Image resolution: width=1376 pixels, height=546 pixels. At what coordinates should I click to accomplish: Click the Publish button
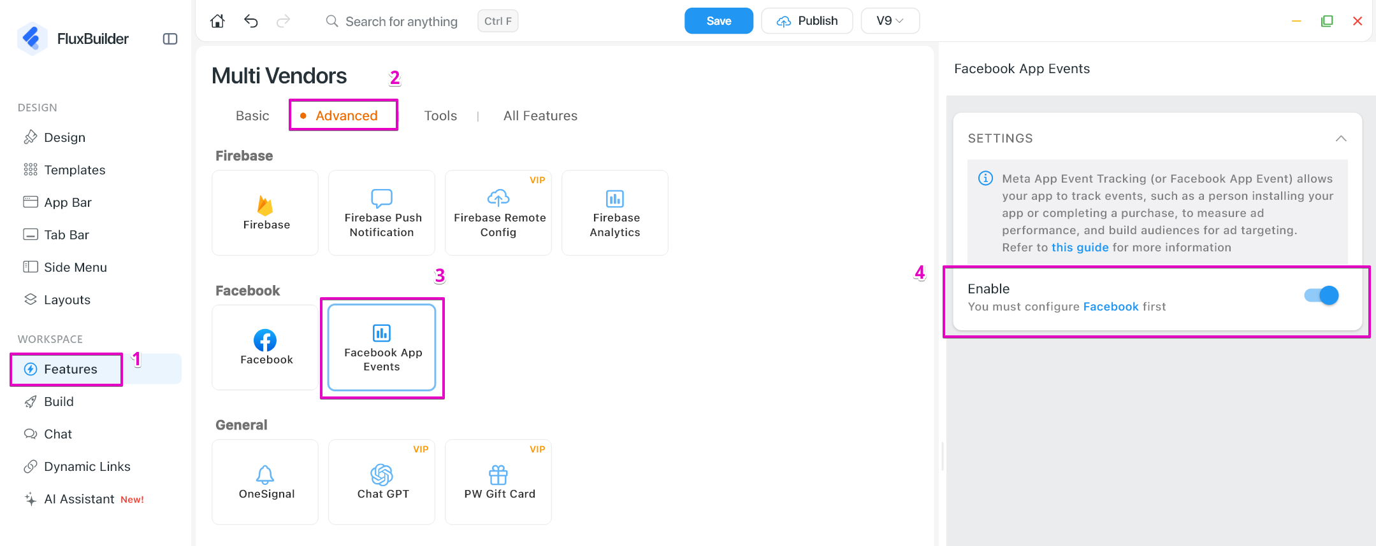pos(807,21)
